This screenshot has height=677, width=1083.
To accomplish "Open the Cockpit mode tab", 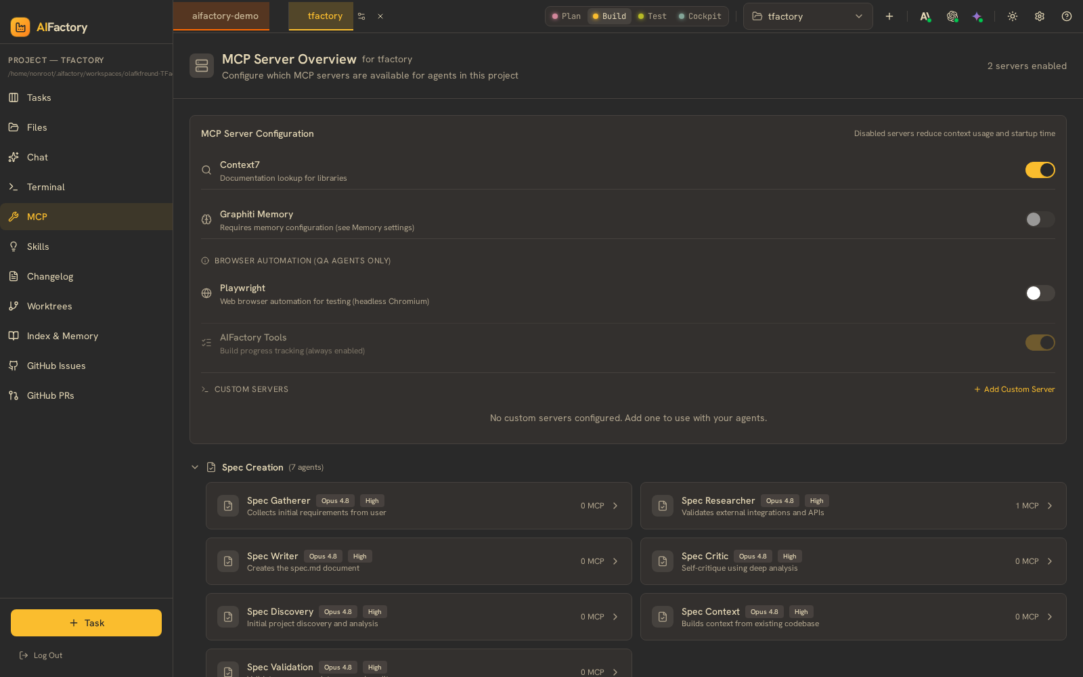I will 700,16.
